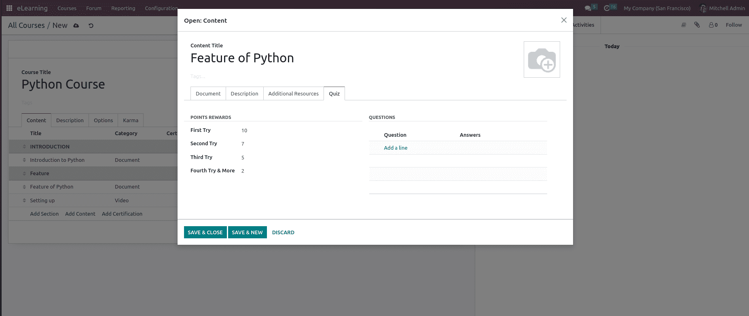
Task: Click the log note book icon
Action: [683, 25]
